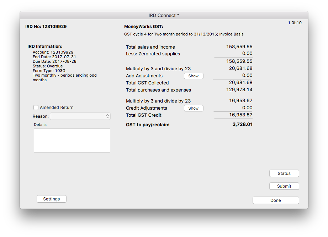Tick the Amended Return checkbox

pos(36,108)
